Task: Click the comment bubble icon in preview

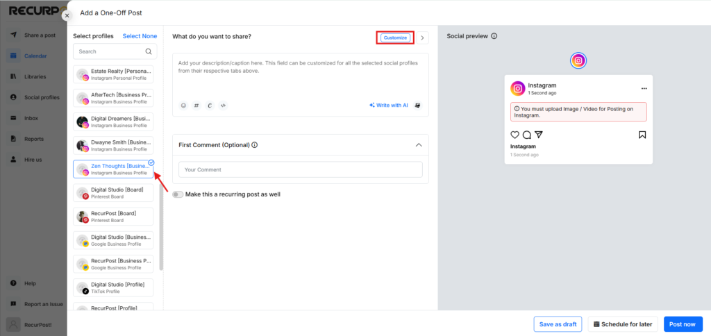Action: (x=526, y=135)
